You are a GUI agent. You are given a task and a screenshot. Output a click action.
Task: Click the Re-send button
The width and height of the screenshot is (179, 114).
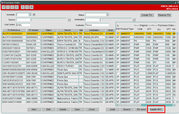[x=141, y=109]
